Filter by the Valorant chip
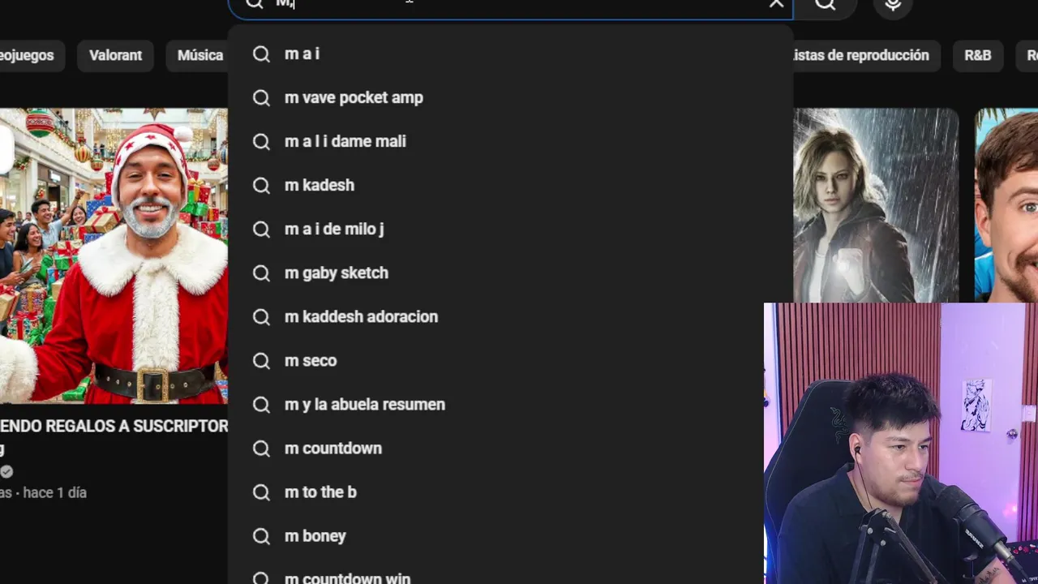 tap(115, 55)
